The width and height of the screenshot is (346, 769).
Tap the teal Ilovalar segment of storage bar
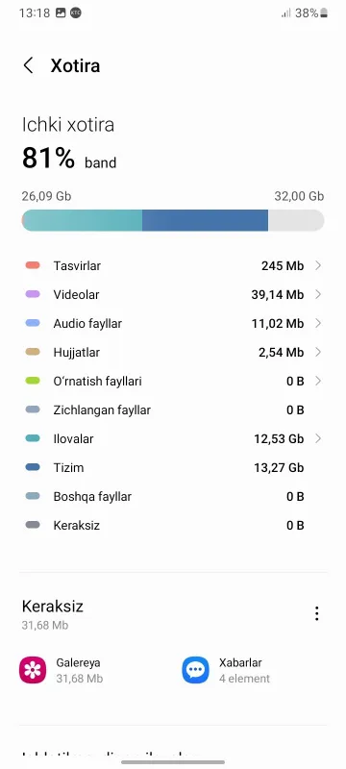pyautogui.click(x=83, y=220)
